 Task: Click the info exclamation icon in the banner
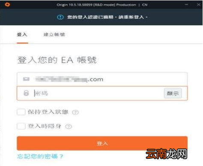click(60, 17)
